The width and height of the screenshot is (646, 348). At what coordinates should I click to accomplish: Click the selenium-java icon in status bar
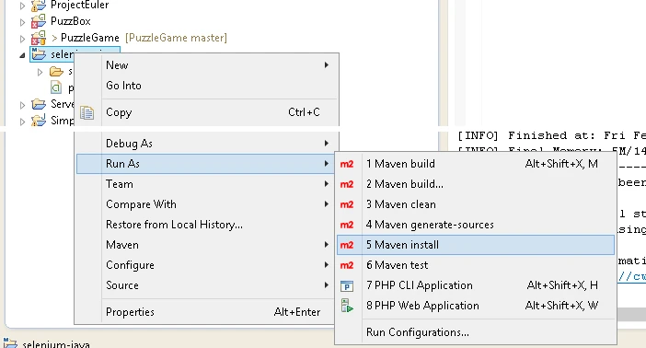[10, 343]
